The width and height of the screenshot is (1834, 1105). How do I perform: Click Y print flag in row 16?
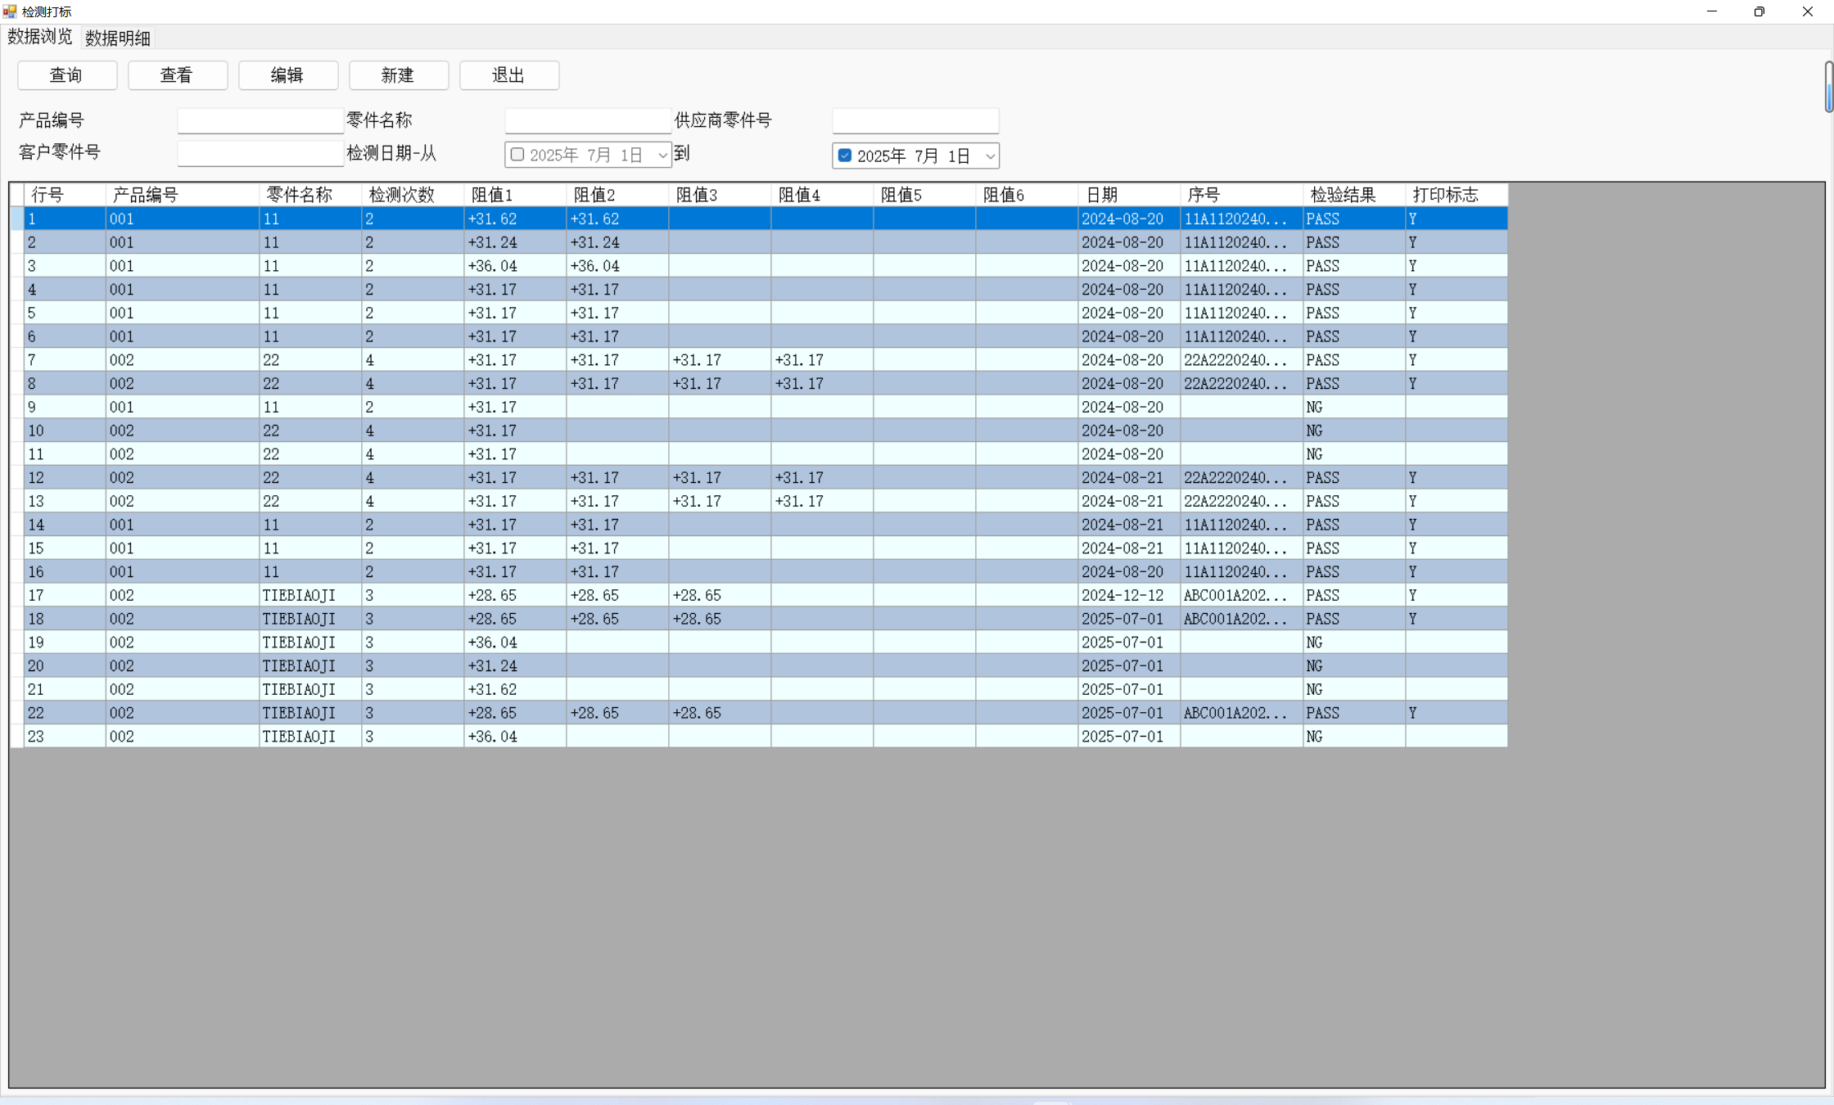click(x=1457, y=571)
